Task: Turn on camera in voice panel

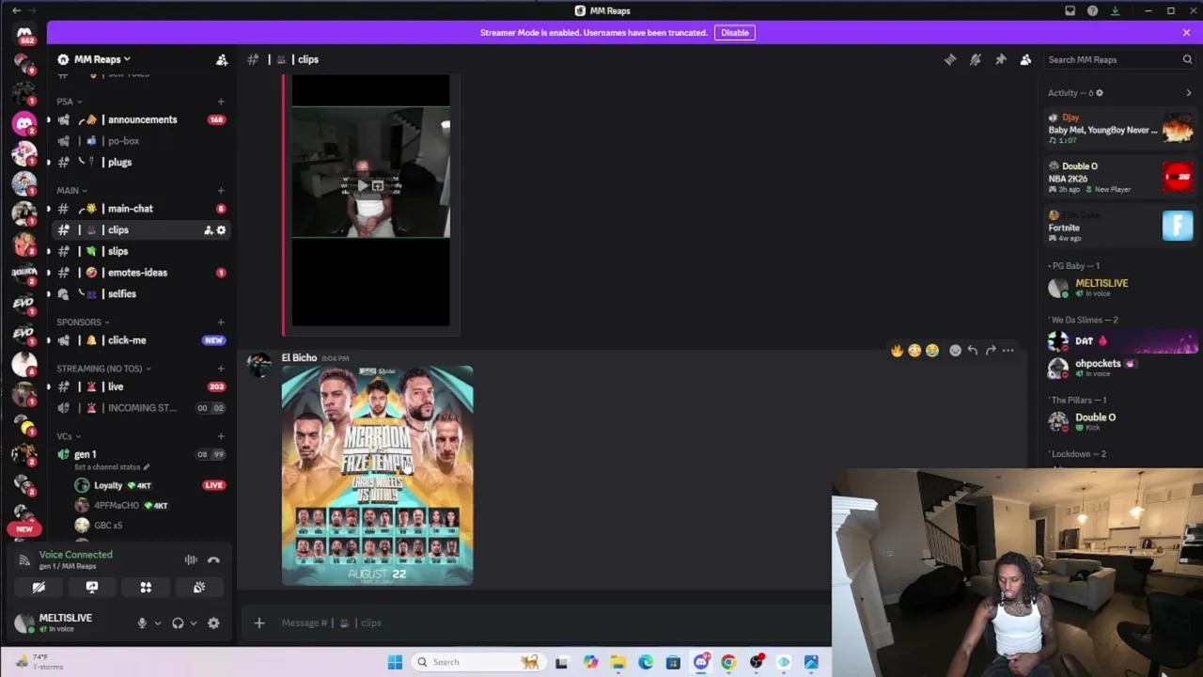Action: tap(39, 588)
